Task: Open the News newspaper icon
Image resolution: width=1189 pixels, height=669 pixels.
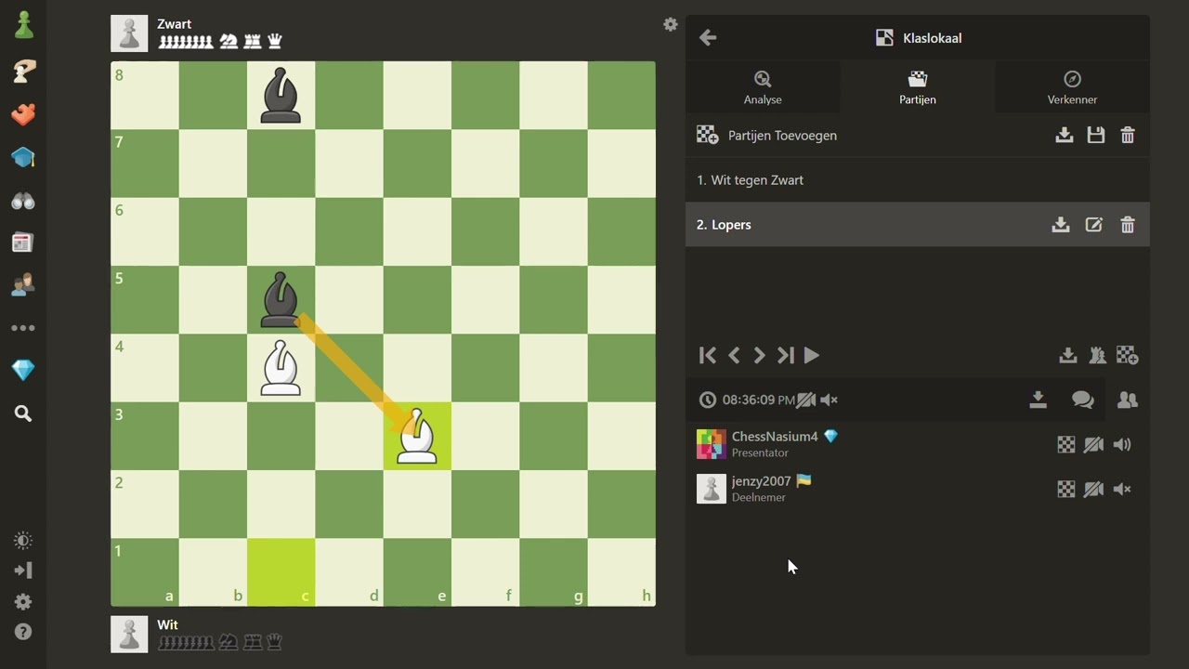Action: 23,243
